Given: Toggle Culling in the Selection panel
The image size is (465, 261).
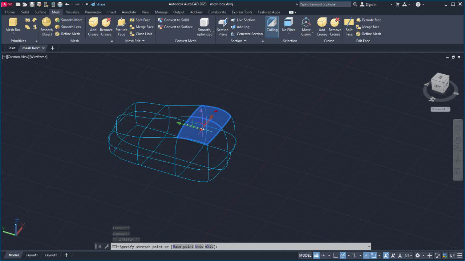Looking at the screenshot, I should (x=272, y=27).
